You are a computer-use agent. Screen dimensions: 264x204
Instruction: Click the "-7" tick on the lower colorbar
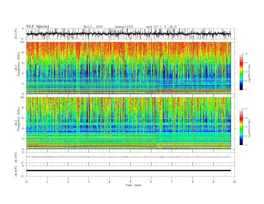246,145
